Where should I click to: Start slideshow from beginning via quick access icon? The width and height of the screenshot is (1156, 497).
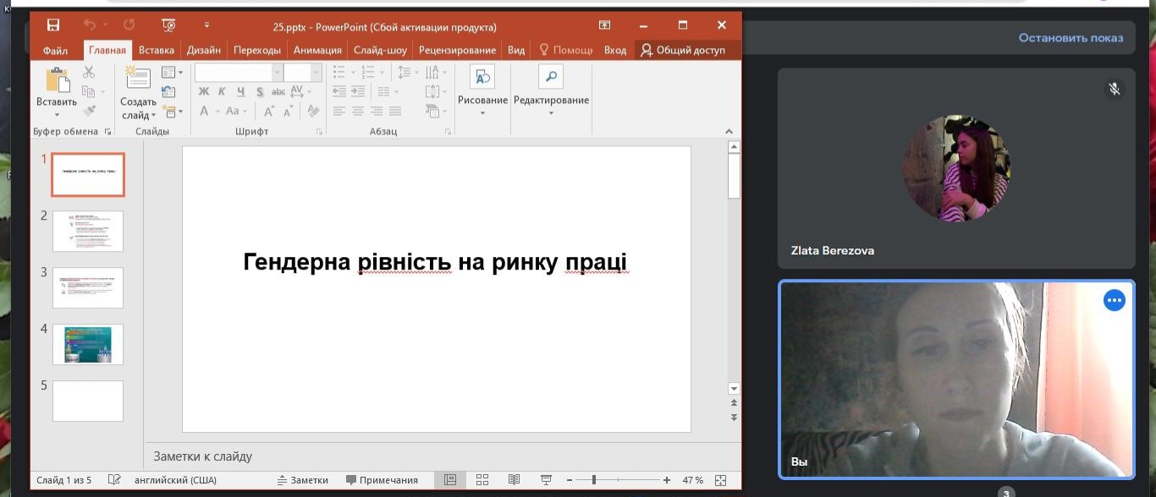coord(168,25)
